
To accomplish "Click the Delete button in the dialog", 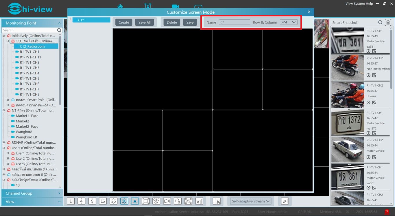I will coord(172,22).
